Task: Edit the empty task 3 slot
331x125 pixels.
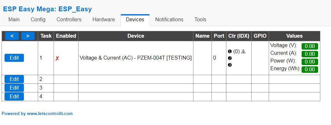Action: 14,88
